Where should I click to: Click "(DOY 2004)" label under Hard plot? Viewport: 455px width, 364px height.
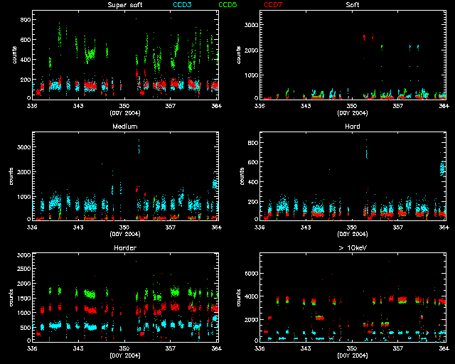click(x=353, y=234)
